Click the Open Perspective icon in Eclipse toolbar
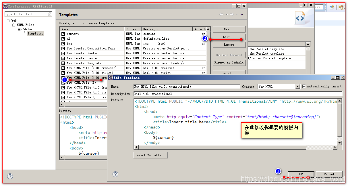The width and height of the screenshot is (348, 186). click(x=332, y=7)
